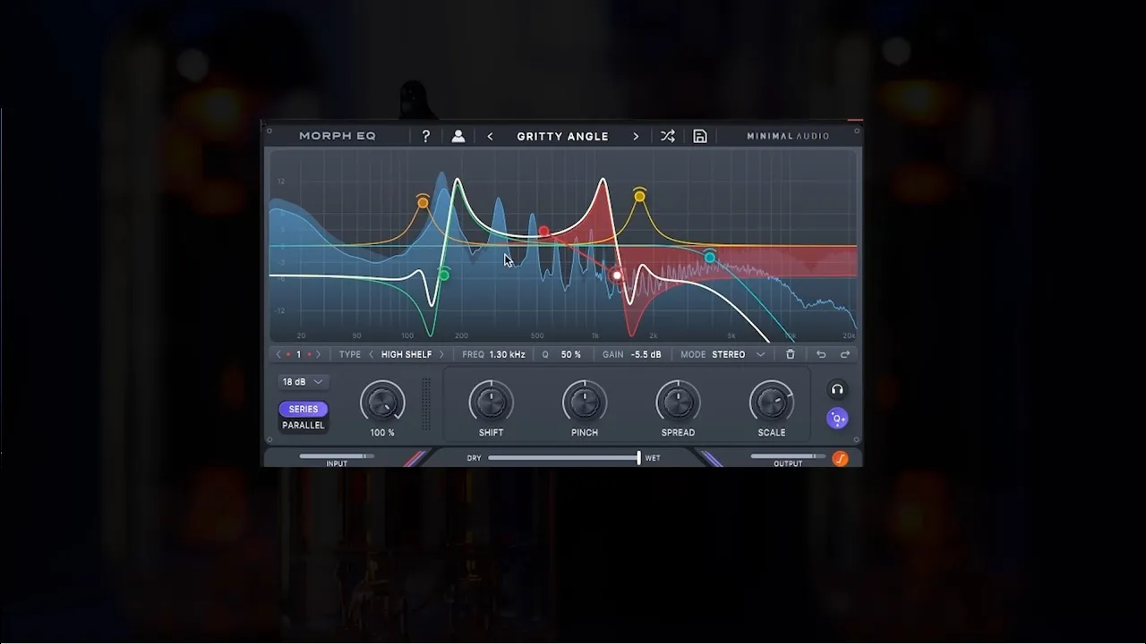
Task: Redo the last change
Action: point(844,354)
